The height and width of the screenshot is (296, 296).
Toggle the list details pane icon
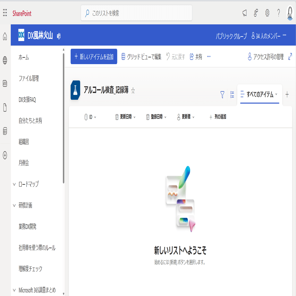pos(232,95)
